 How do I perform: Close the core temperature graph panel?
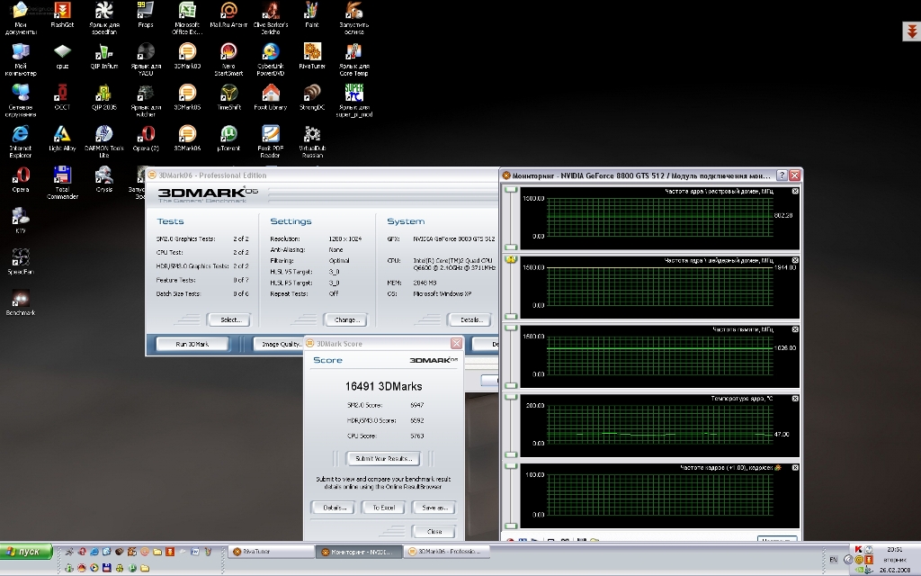pos(795,398)
